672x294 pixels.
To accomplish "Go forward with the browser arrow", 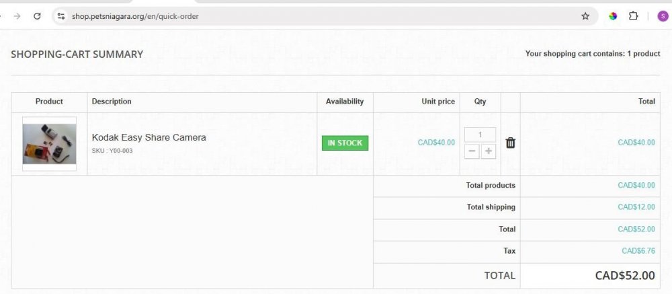I will tap(17, 16).
